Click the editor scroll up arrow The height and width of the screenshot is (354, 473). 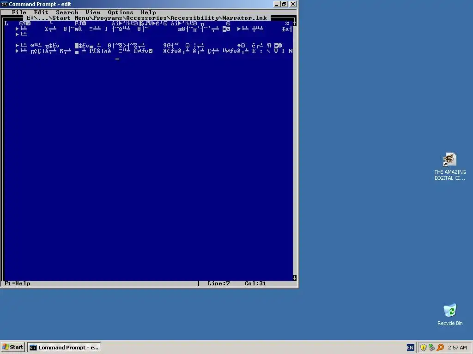294,23
